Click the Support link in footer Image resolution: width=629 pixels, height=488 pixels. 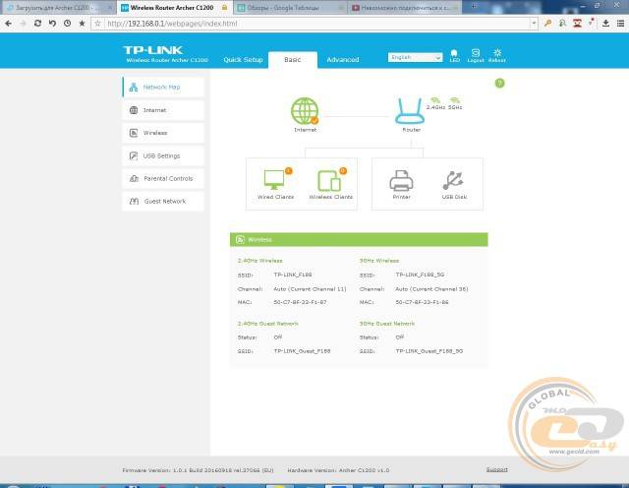click(497, 470)
